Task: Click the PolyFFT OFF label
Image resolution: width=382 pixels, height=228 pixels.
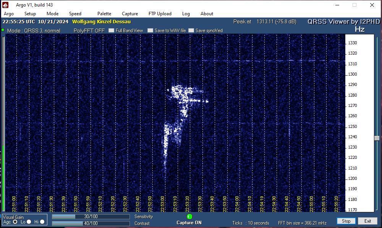Action: pyautogui.click(x=89, y=31)
